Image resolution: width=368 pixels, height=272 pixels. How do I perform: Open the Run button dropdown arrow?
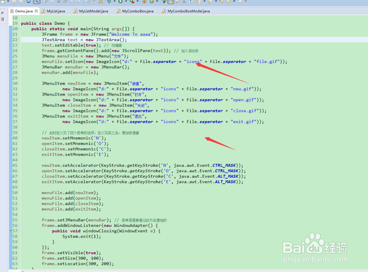pos(126,1)
